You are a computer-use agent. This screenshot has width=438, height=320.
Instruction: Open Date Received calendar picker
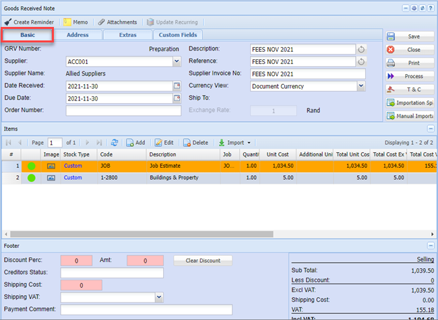[177, 86]
